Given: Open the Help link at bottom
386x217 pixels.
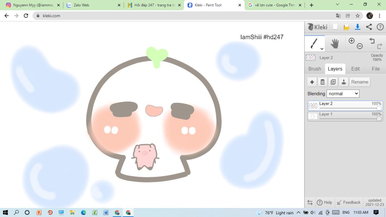Looking at the screenshot, I should 325,202.
